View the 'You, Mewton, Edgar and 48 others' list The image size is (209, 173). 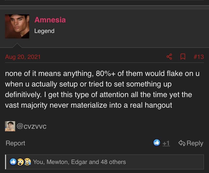point(79,162)
